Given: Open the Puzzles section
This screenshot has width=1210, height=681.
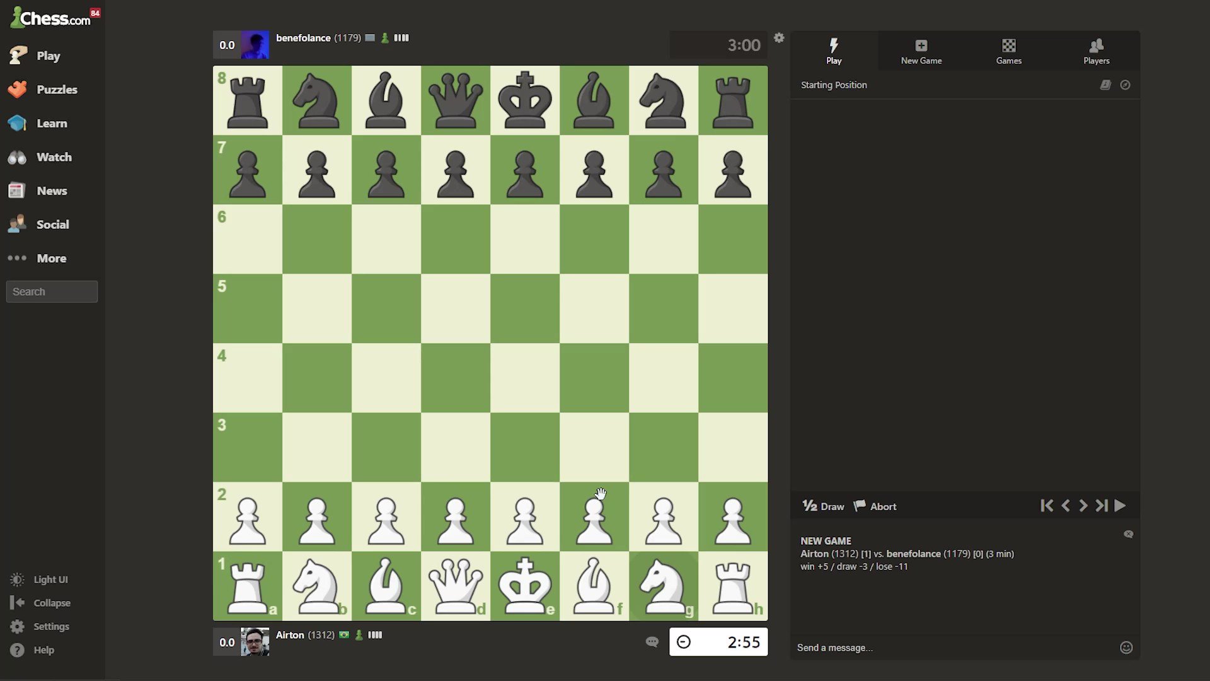Looking at the screenshot, I should (x=43, y=90).
